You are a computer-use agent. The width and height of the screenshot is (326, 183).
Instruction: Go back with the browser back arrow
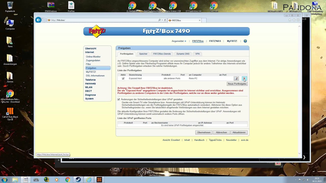38,20
